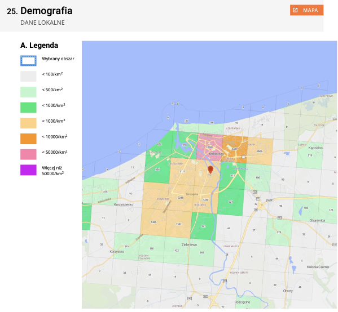Image resolution: width=338 pixels, height=312 pixels.
Task: Click the 'Stramnica' label on the map
Action: 318,220
